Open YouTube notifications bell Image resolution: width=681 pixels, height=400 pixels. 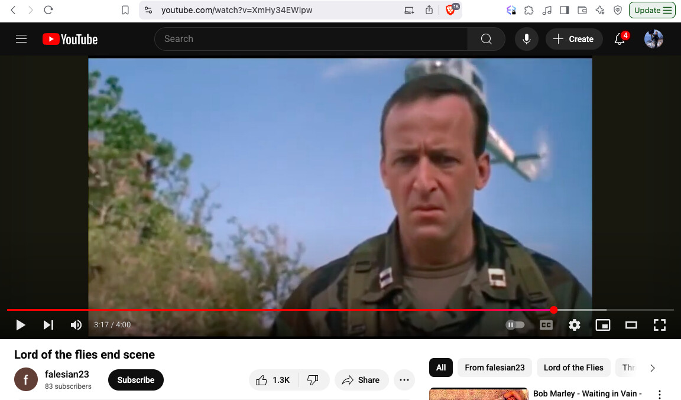(620, 39)
